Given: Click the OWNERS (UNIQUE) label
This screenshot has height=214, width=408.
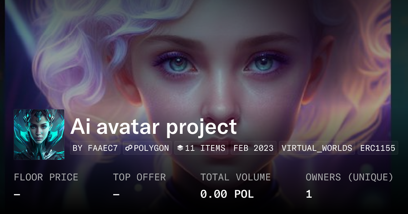Looking at the screenshot, I should 350,177.
